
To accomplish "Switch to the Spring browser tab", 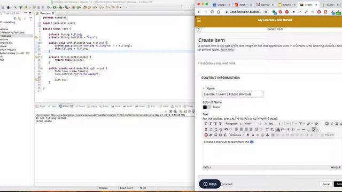I will 265,5.
